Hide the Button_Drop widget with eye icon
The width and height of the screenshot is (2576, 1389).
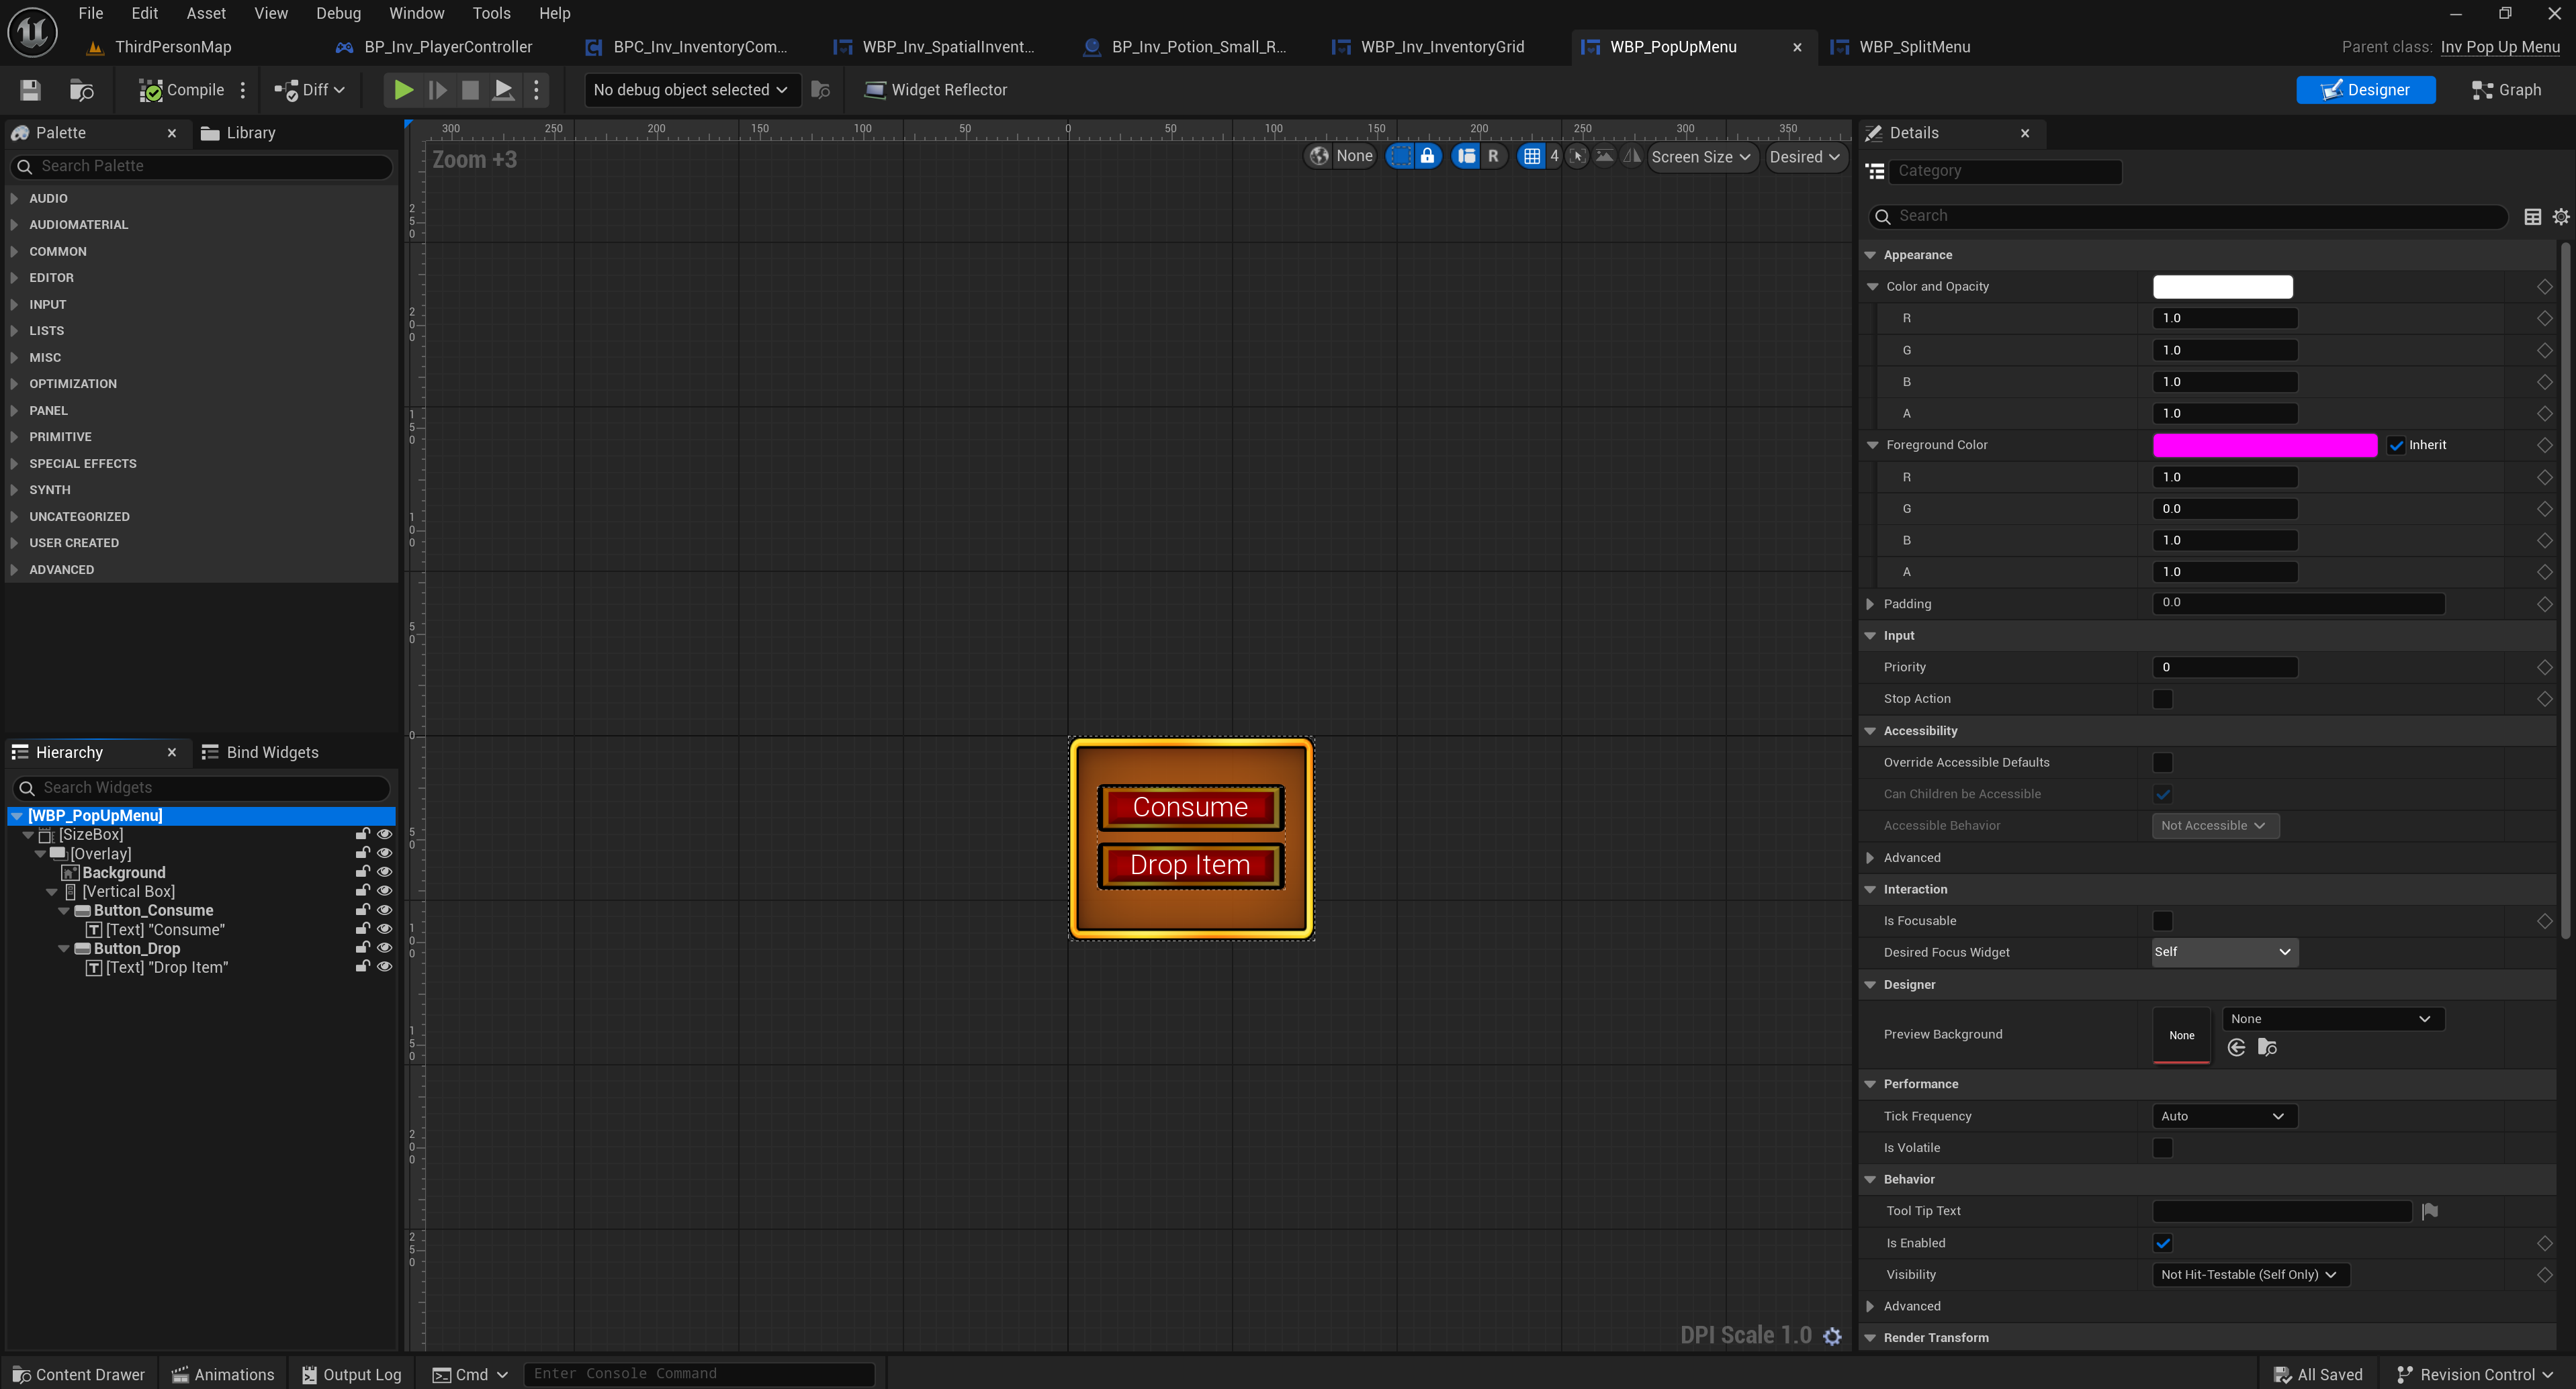click(x=384, y=949)
